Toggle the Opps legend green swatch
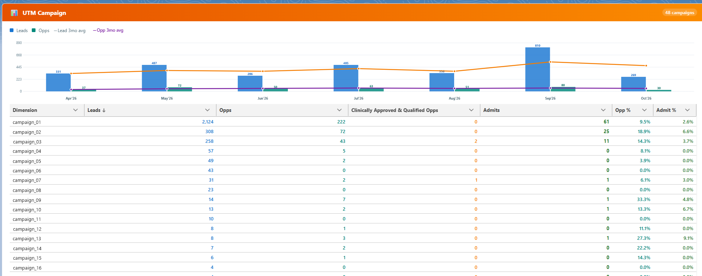This screenshot has width=702, height=276. (34, 30)
